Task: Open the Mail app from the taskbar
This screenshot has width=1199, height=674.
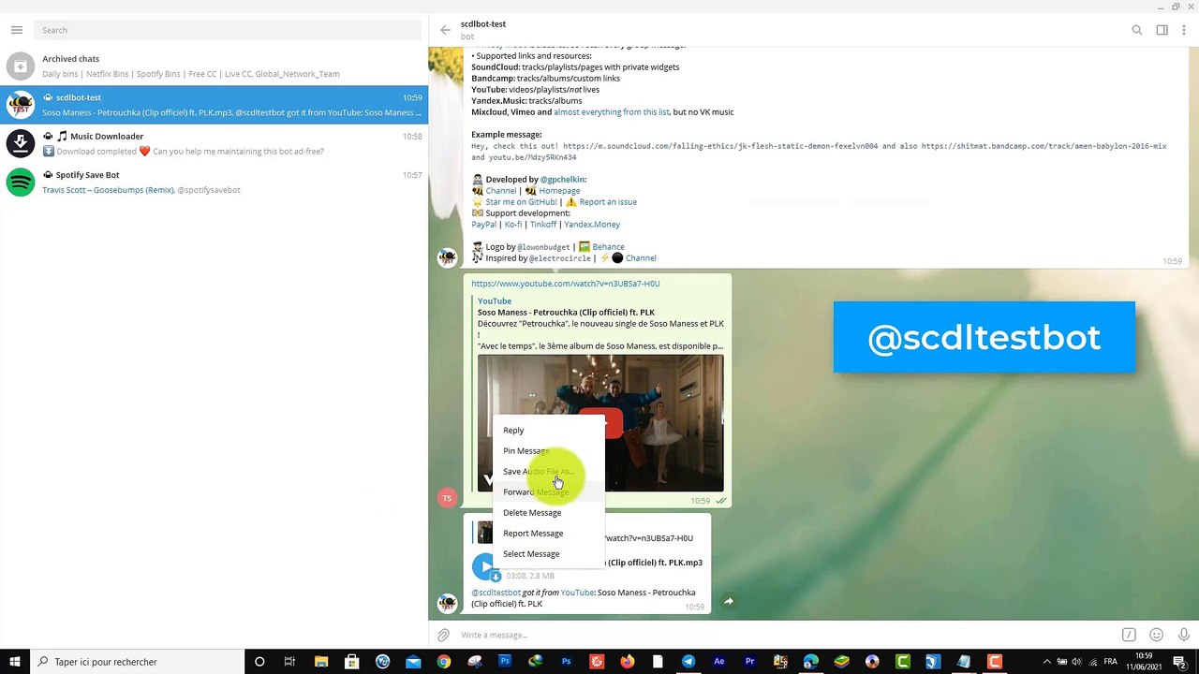Action: [413, 662]
